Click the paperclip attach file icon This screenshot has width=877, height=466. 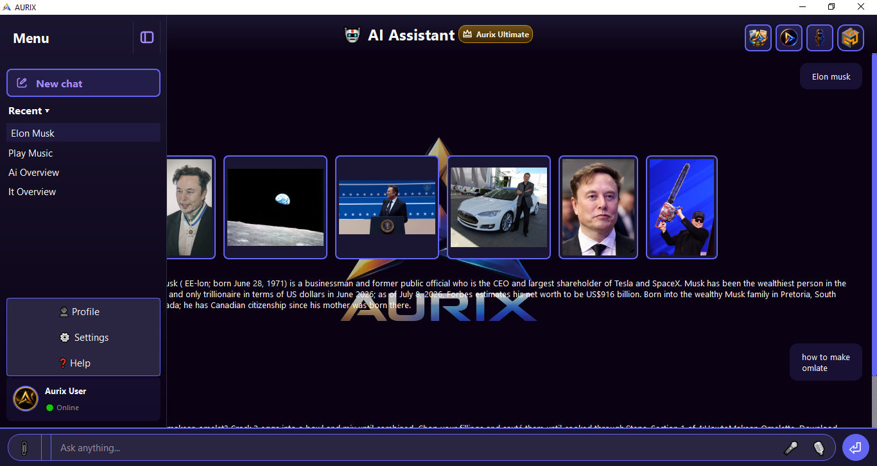tap(24, 447)
